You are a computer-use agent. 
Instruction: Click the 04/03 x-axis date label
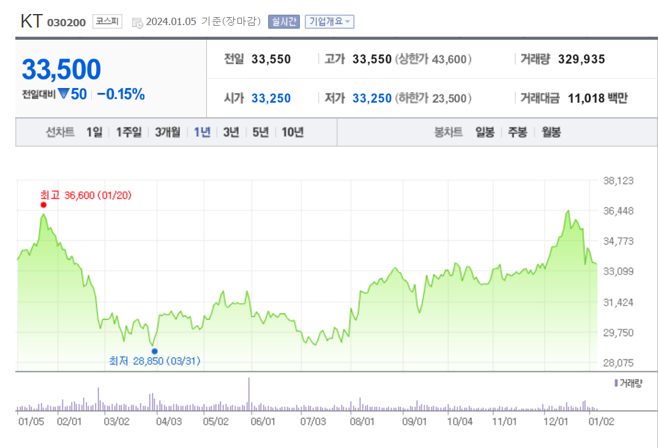click(x=169, y=421)
